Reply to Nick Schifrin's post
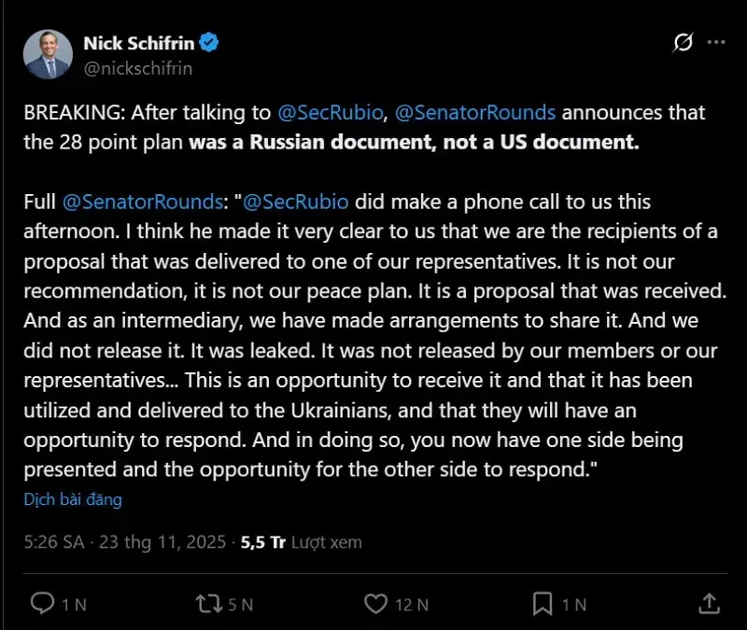 tap(43, 603)
